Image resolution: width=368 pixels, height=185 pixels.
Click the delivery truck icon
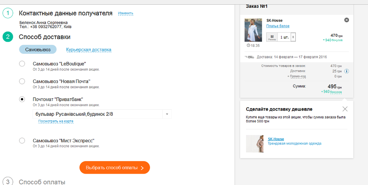click(x=250, y=57)
